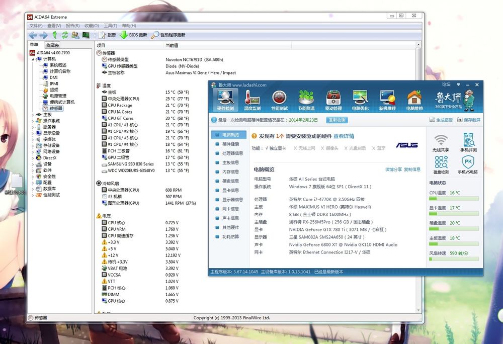Open the 查看(V) menu in AIDA64
The image size is (503, 344).
click(x=54, y=26)
